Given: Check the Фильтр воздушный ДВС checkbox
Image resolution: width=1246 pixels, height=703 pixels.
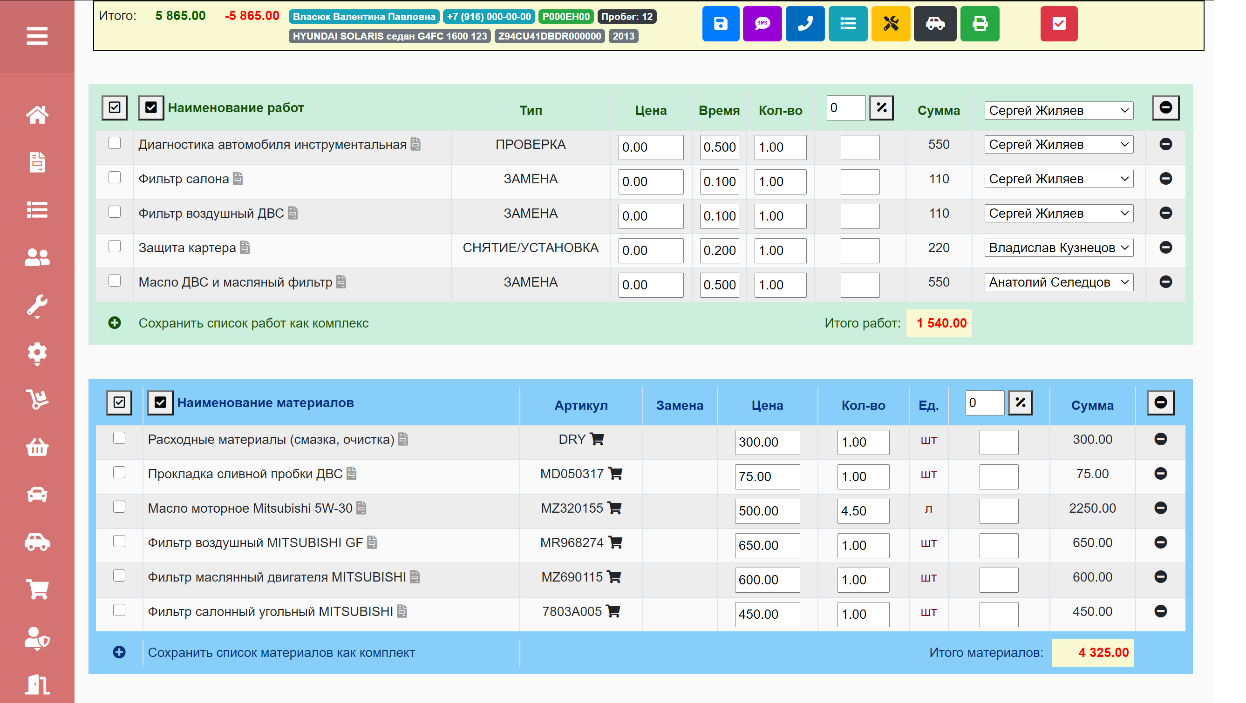Looking at the screenshot, I should click(x=114, y=211).
